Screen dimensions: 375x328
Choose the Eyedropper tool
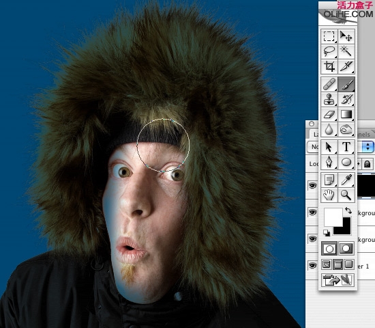tap(346, 180)
